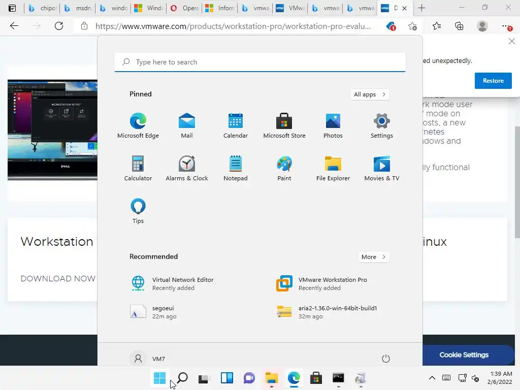The image size is (520, 390).
Task: Click the Edge address bar URL
Action: 233,26
